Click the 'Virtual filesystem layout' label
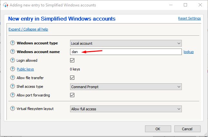Viewport: 208px width, 137px height. [35, 109]
